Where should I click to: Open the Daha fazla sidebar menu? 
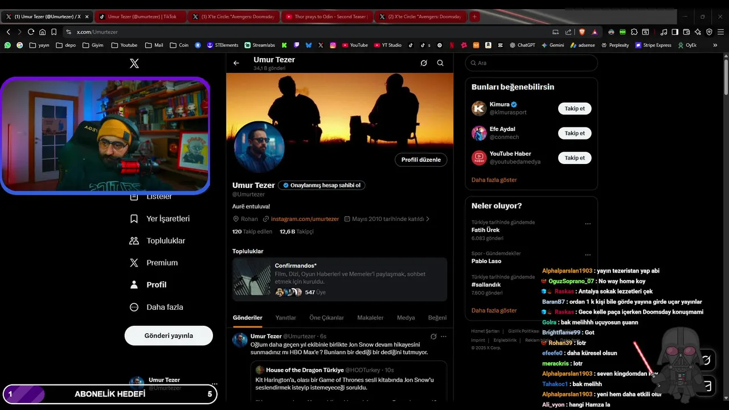coord(157,307)
